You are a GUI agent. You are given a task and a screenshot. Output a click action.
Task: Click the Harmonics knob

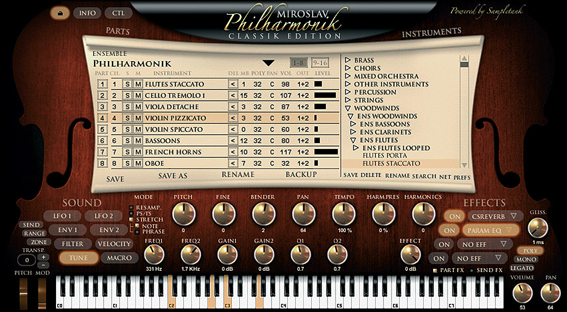(424, 214)
